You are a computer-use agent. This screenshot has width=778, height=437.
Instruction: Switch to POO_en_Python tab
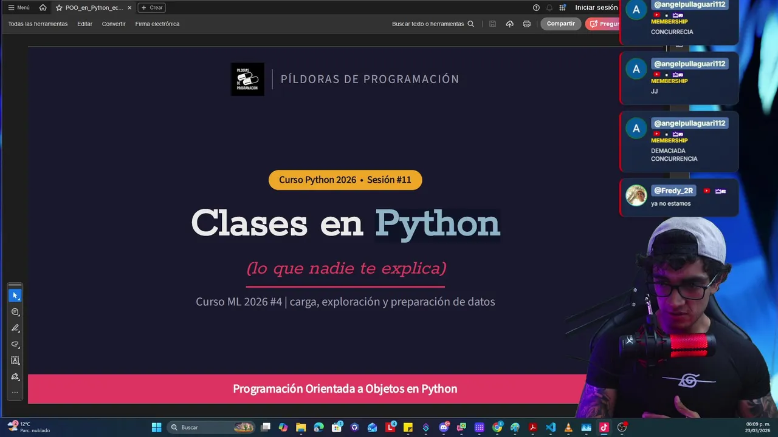pyautogui.click(x=94, y=8)
